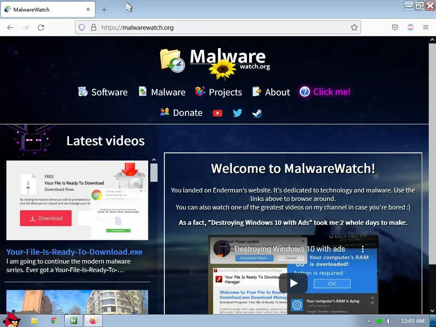Click the Software disc icon
This screenshot has height=327, width=436.
(x=83, y=92)
